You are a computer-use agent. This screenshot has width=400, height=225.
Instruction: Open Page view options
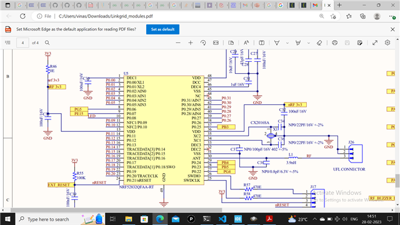[x=231, y=43]
